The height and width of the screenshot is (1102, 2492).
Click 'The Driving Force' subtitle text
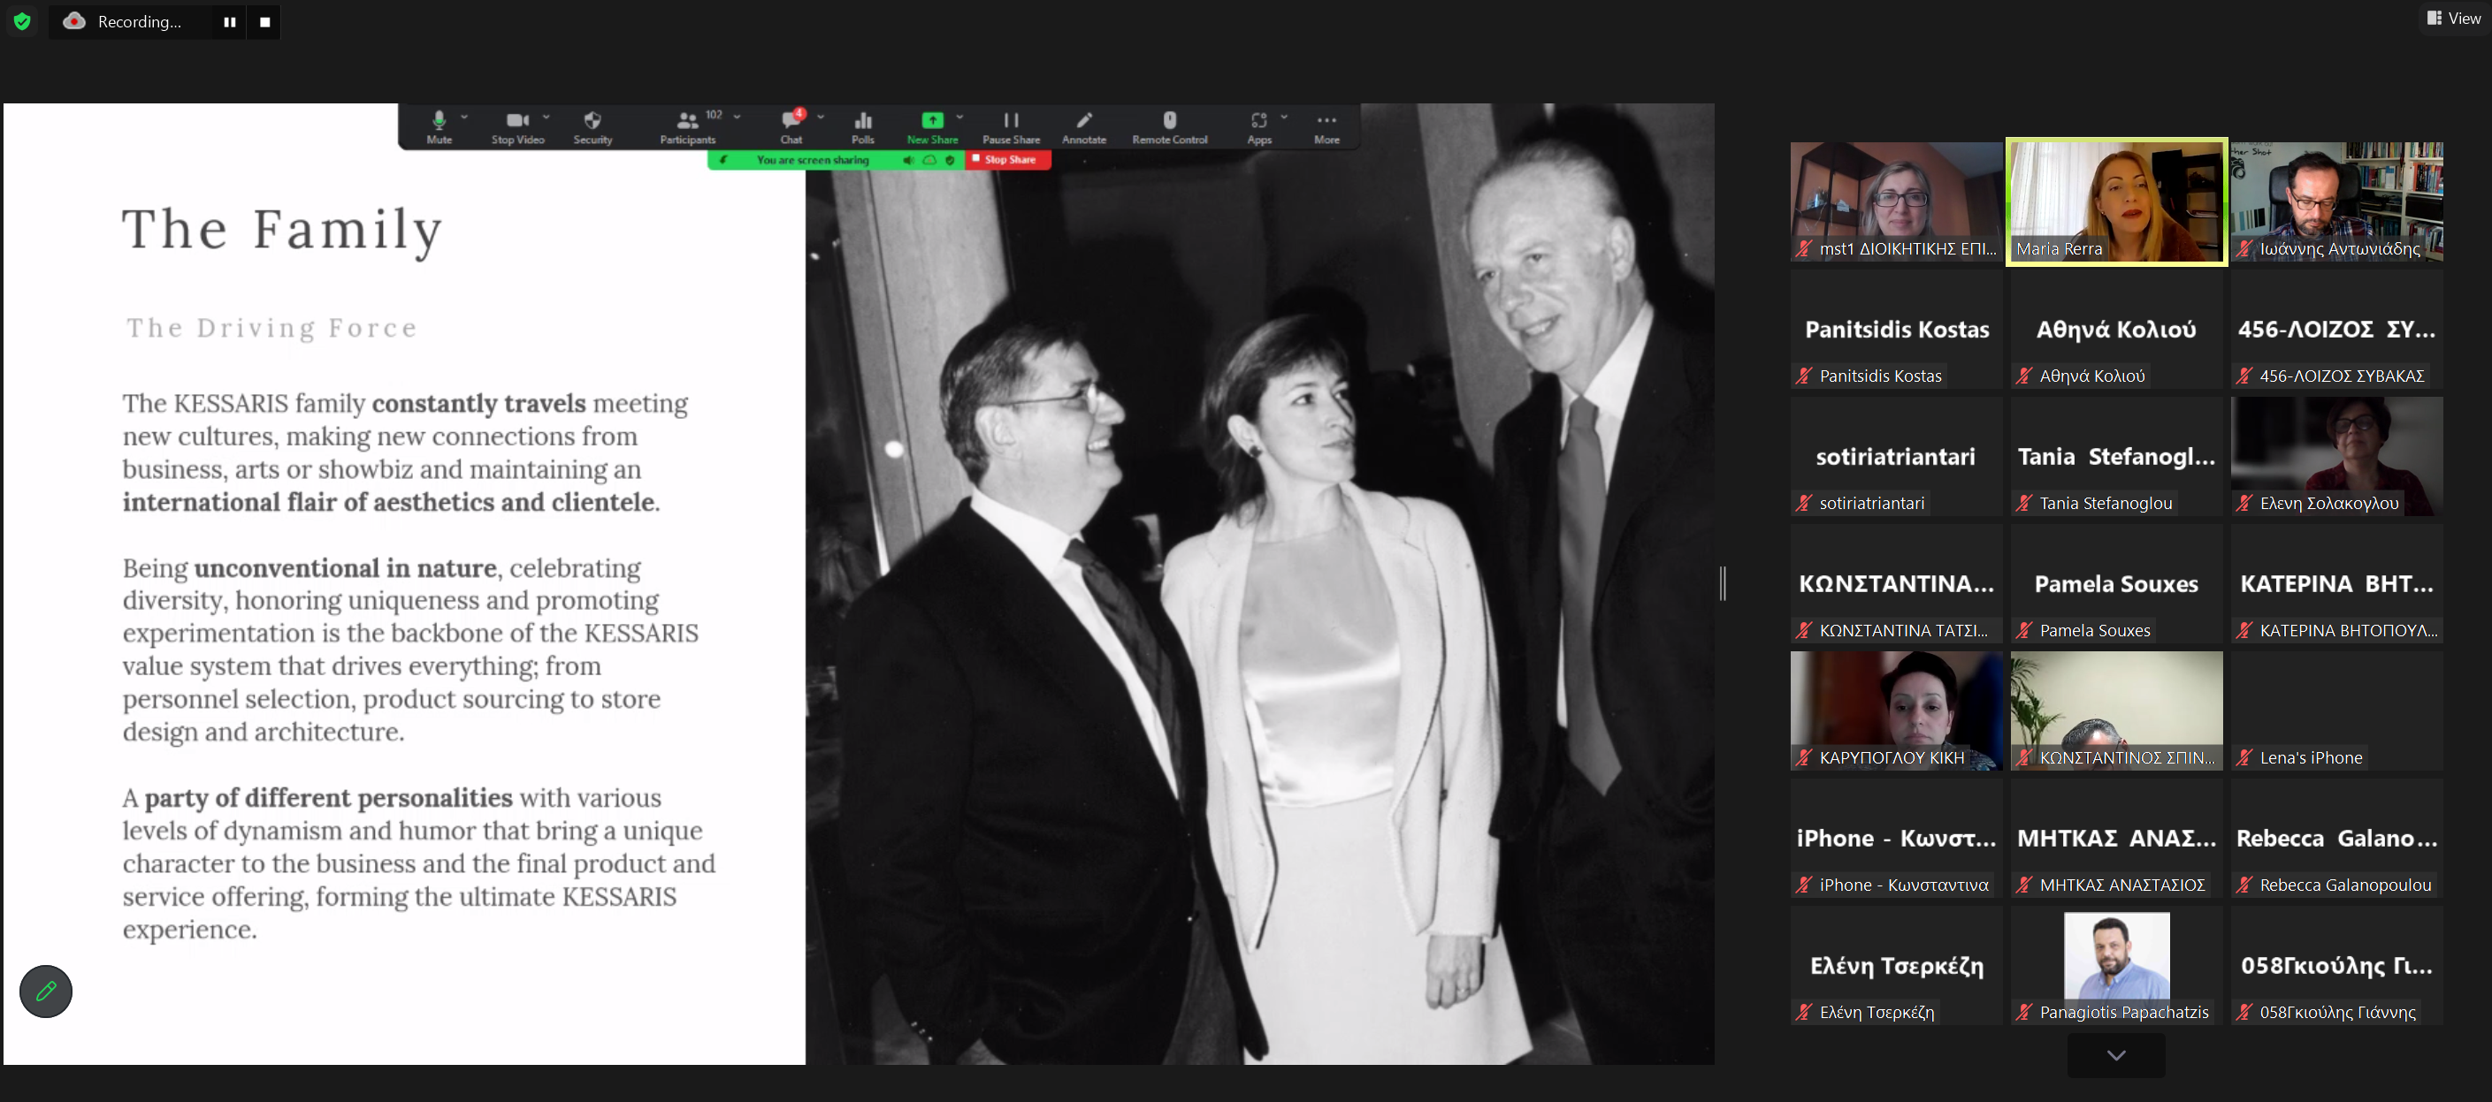[x=271, y=329]
